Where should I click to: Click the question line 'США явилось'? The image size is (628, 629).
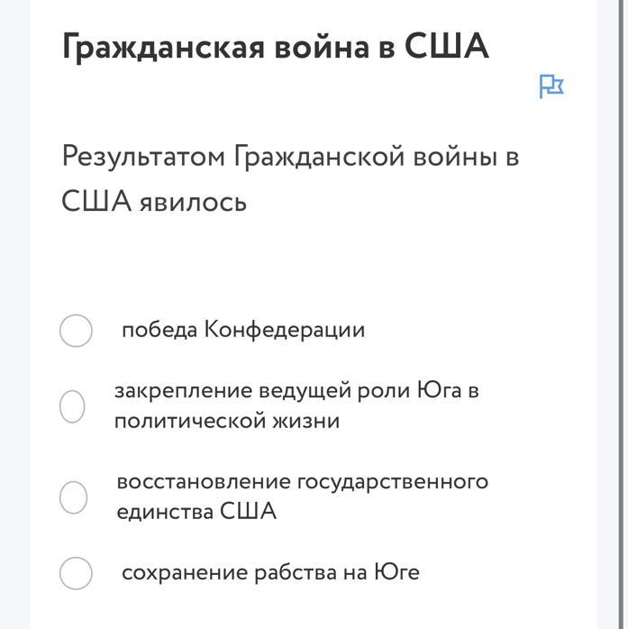154,201
